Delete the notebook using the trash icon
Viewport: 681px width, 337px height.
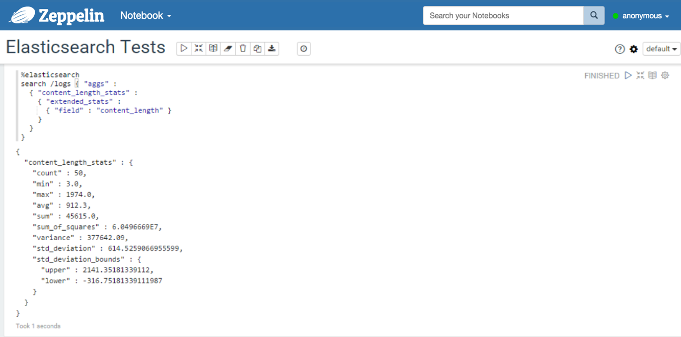(x=243, y=49)
